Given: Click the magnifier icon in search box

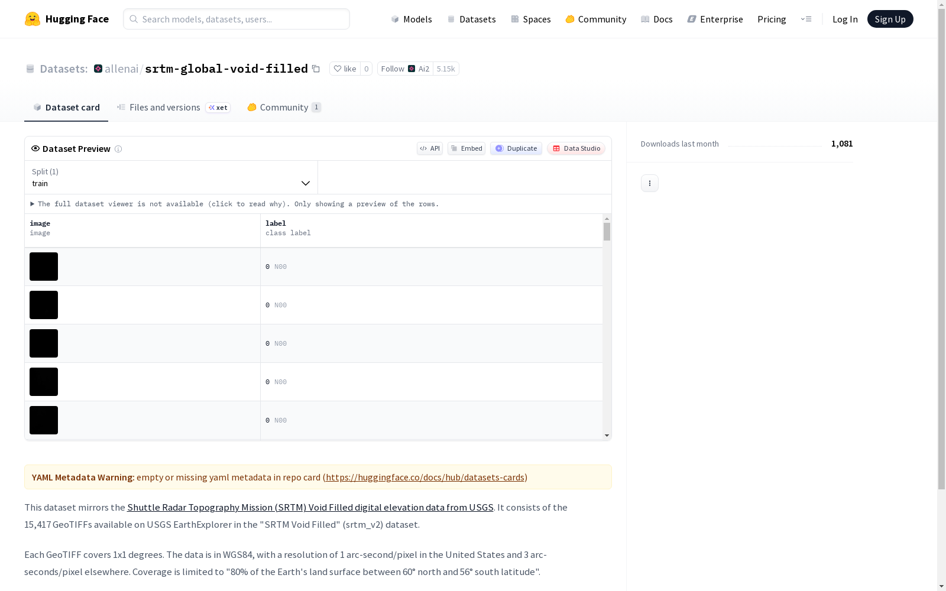Looking at the screenshot, I should 134,19.
